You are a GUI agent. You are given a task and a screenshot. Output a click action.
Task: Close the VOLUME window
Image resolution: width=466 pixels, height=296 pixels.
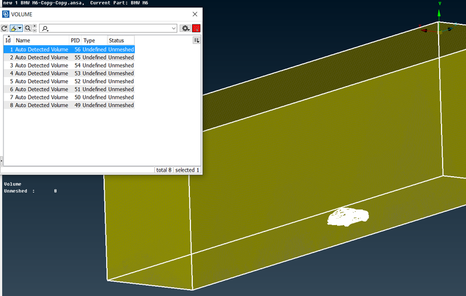pyautogui.click(x=195, y=14)
